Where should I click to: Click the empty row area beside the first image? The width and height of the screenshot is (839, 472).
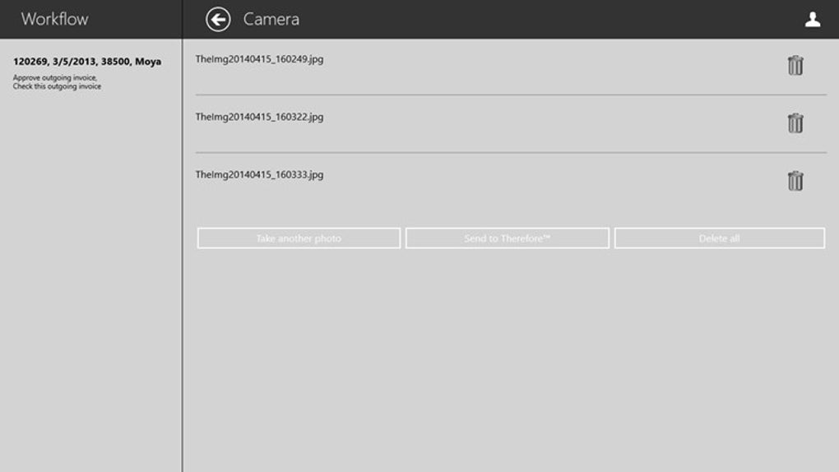click(x=551, y=67)
